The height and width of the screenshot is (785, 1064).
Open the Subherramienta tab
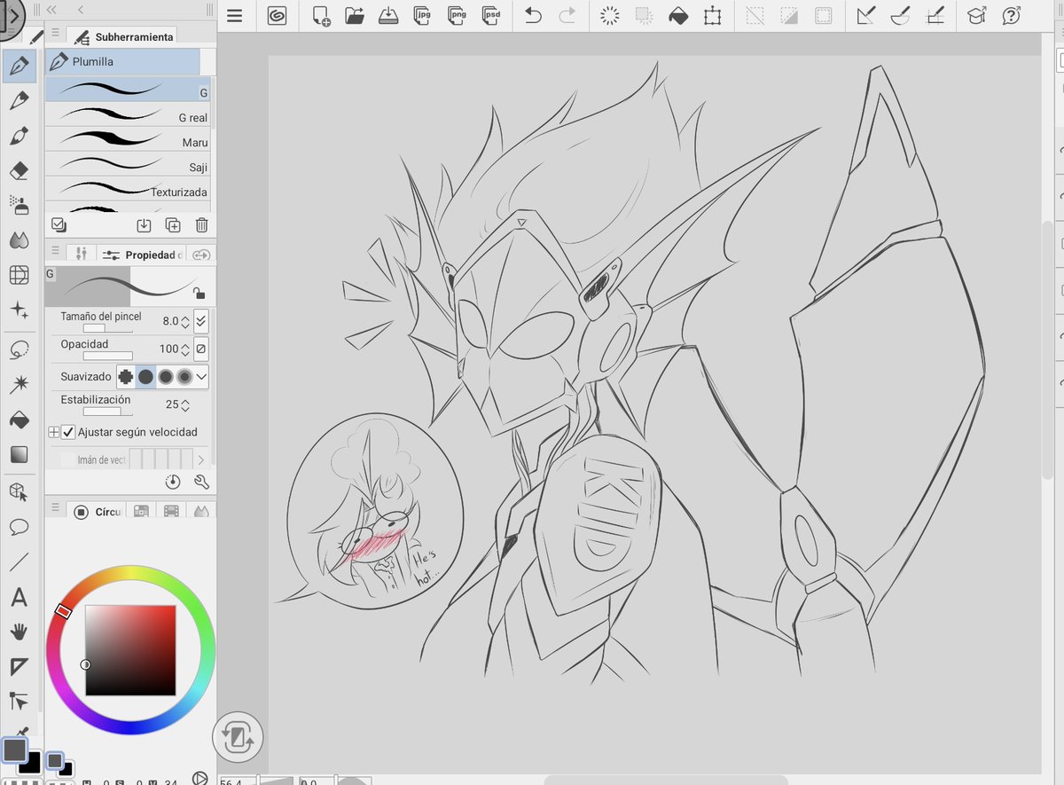tap(123, 36)
